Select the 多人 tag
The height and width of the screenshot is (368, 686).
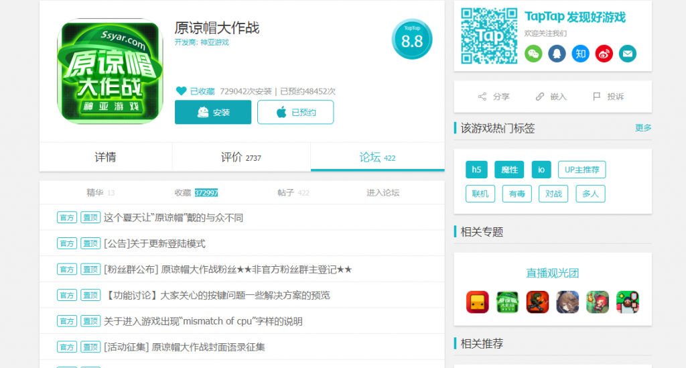pos(591,194)
